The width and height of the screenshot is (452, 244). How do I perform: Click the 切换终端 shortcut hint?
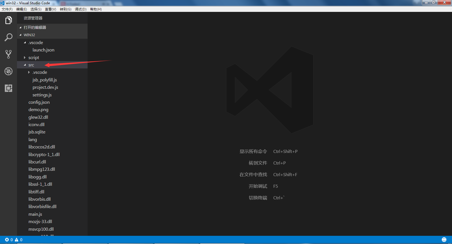coord(258,198)
